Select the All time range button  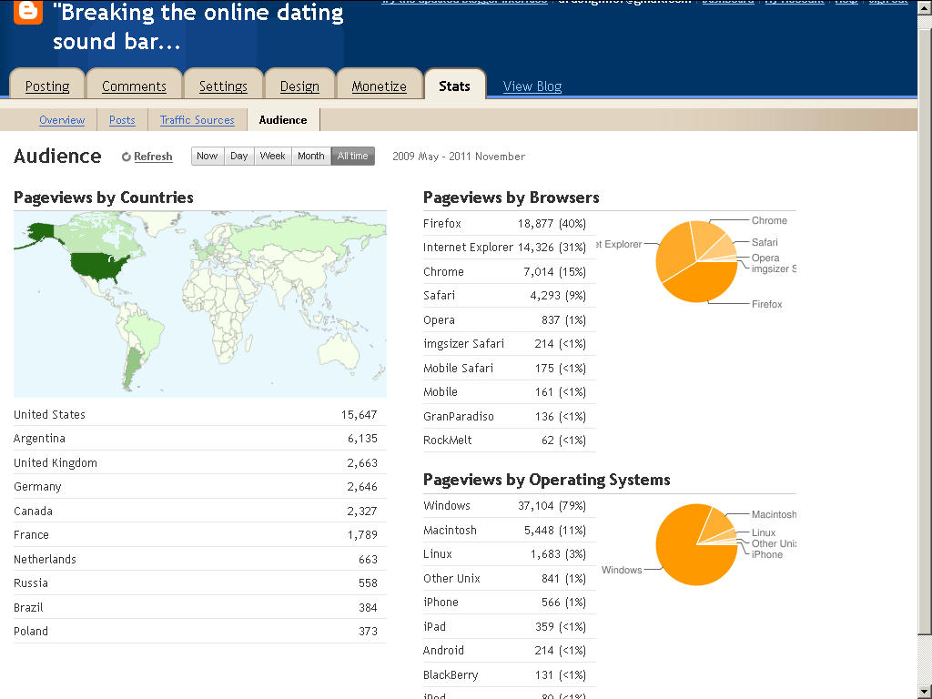(353, 156)
